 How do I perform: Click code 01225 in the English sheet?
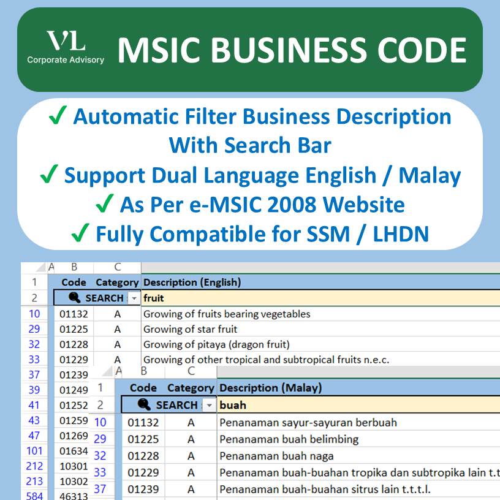(74, 329)
